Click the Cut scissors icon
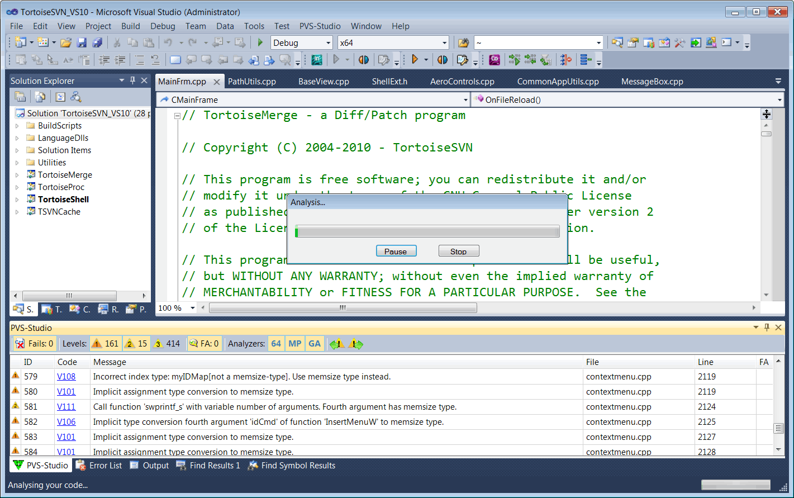Image resolution: width=794 pixels, height=498 pixels. [117, 42]
